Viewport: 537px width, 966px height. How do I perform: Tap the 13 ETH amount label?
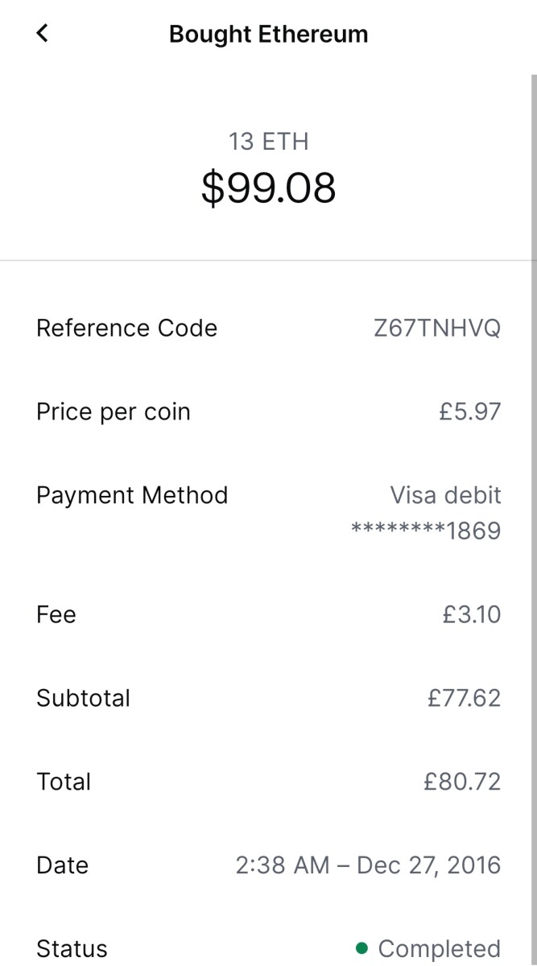tap(268, 142)
